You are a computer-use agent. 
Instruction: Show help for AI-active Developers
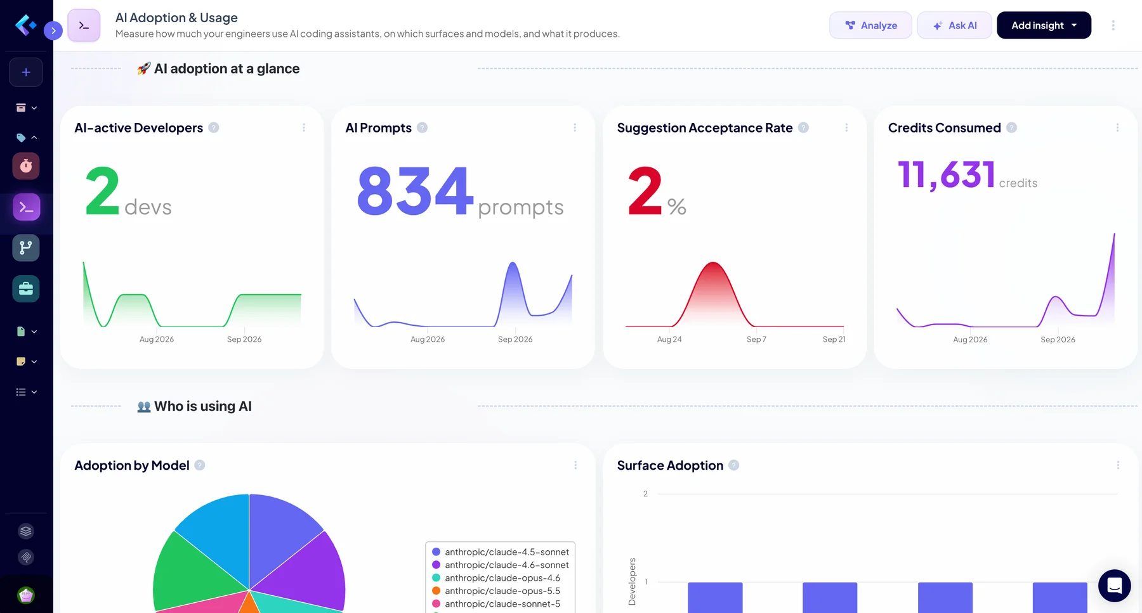[x=214, y=127]
